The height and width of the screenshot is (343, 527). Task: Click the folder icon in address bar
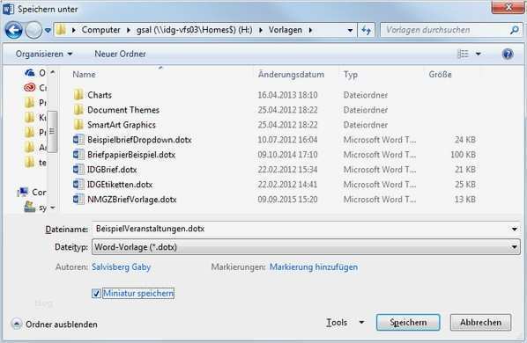[x=61, y=30]
